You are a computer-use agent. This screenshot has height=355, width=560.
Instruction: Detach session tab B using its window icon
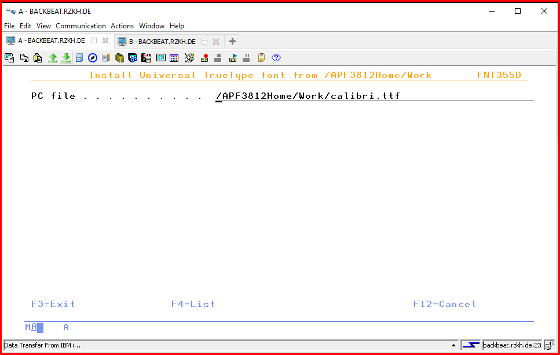pos(204,42)
